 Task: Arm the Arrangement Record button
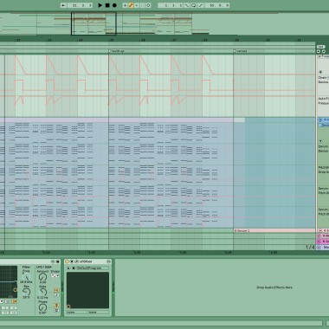tap(114, 5)
